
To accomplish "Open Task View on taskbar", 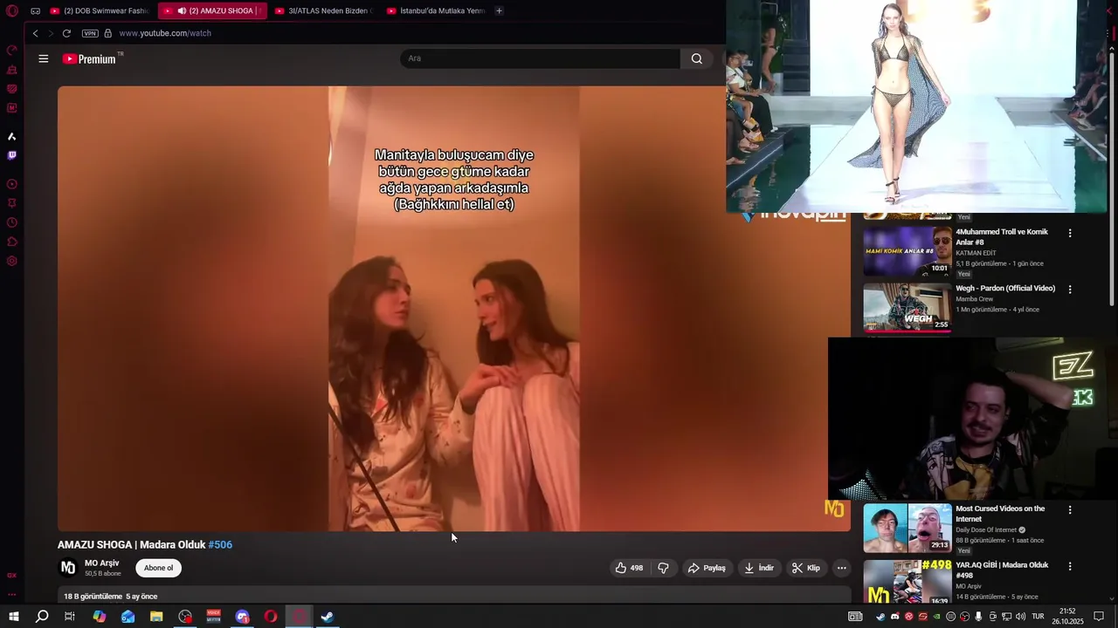I will pos(70,617).
